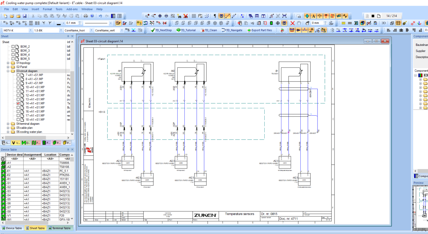428x234 pixels.
Task: Click the TD_Clean toolbar button
Action: click(x=209, y=30)
